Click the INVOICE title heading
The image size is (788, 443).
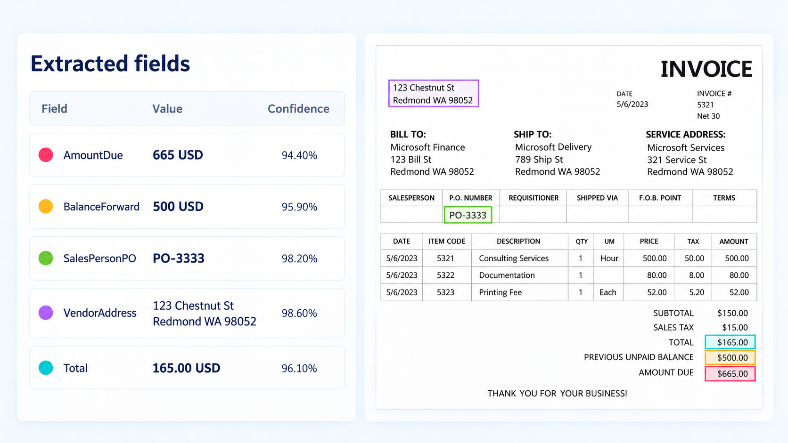706,69
